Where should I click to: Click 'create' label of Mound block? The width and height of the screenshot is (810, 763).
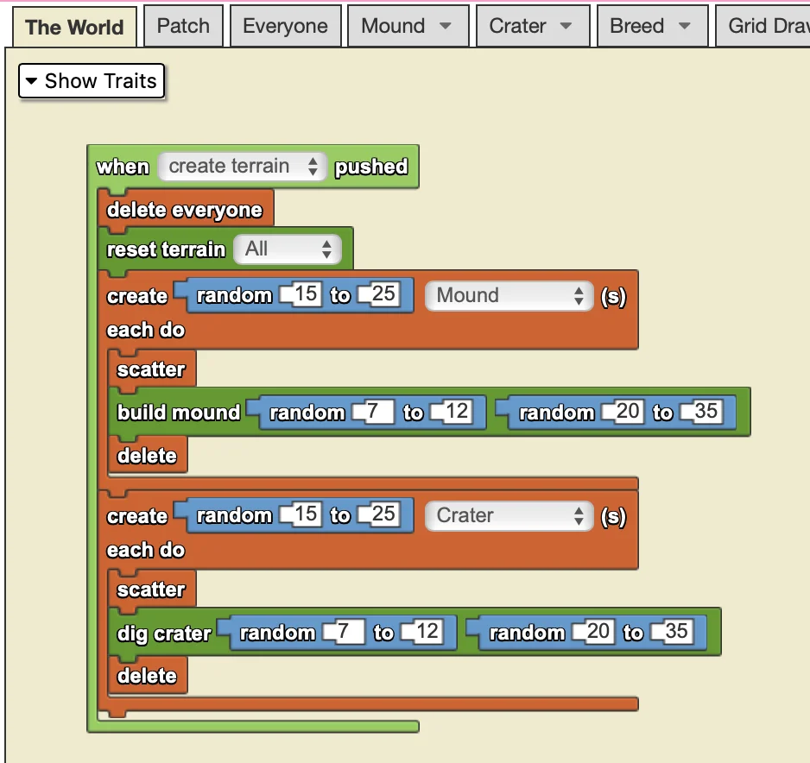coord(137,297)
